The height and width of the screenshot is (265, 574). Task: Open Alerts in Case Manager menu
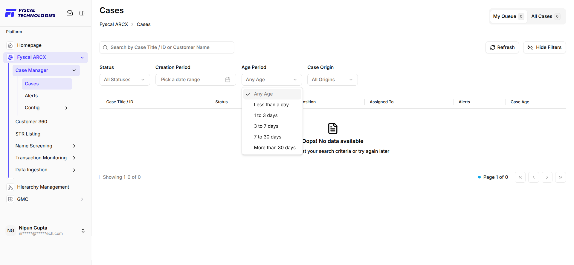pyautogui.click(x=31, y=96)
